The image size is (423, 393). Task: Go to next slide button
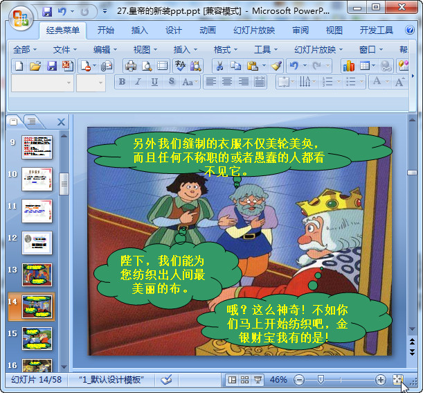[412, 352]
